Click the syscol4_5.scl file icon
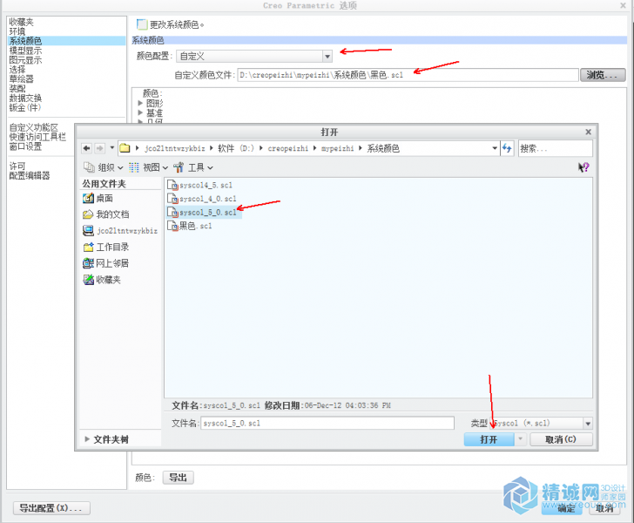Image resolution: width=634 pixels, height=523 pixels. (x=172, y=186)
